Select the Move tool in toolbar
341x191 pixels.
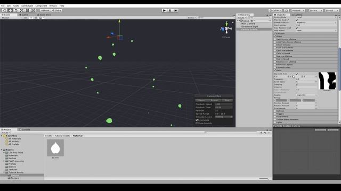pyautogui.click(x=10, y=10)
